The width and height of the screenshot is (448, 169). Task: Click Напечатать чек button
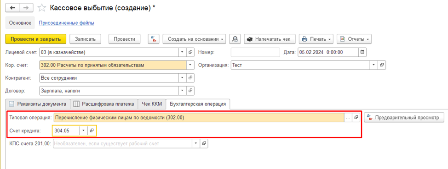pos(270,39)
